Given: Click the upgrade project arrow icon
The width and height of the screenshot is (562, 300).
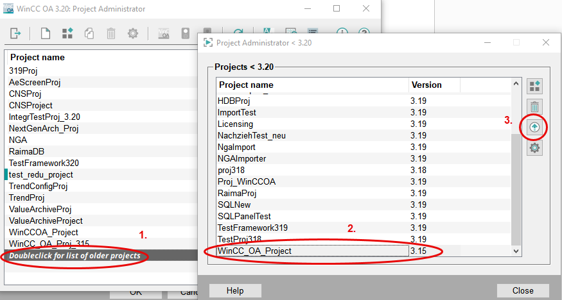Looking at the screenshot, I should (x=534, y=128).
